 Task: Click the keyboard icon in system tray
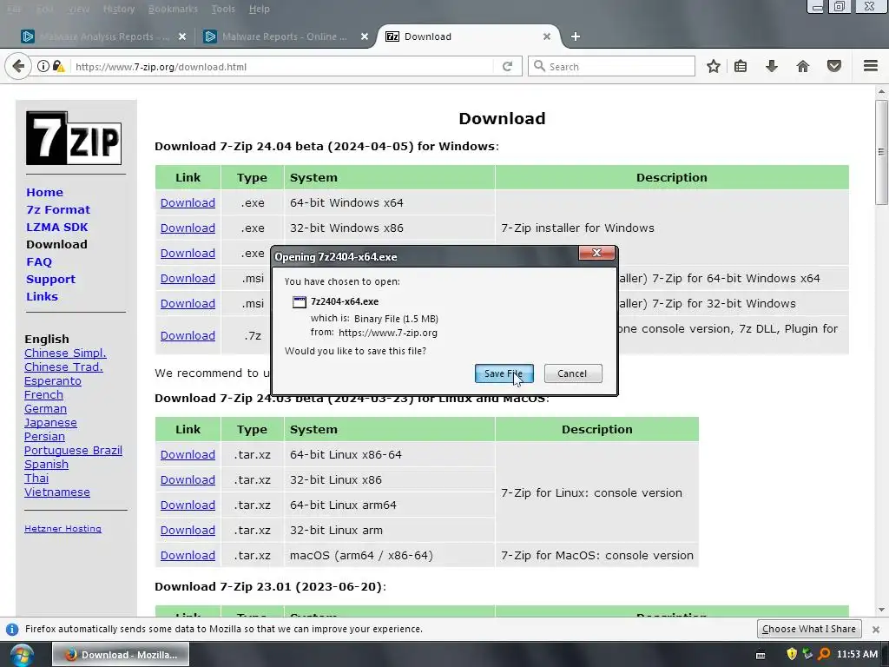[x=761, y=655]
